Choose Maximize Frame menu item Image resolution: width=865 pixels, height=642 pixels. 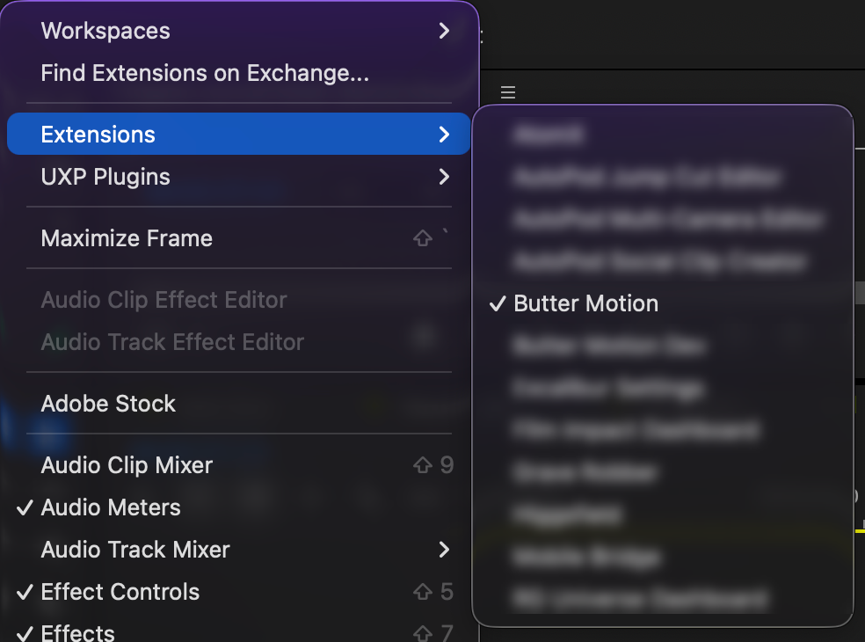[x=238, y=238]
